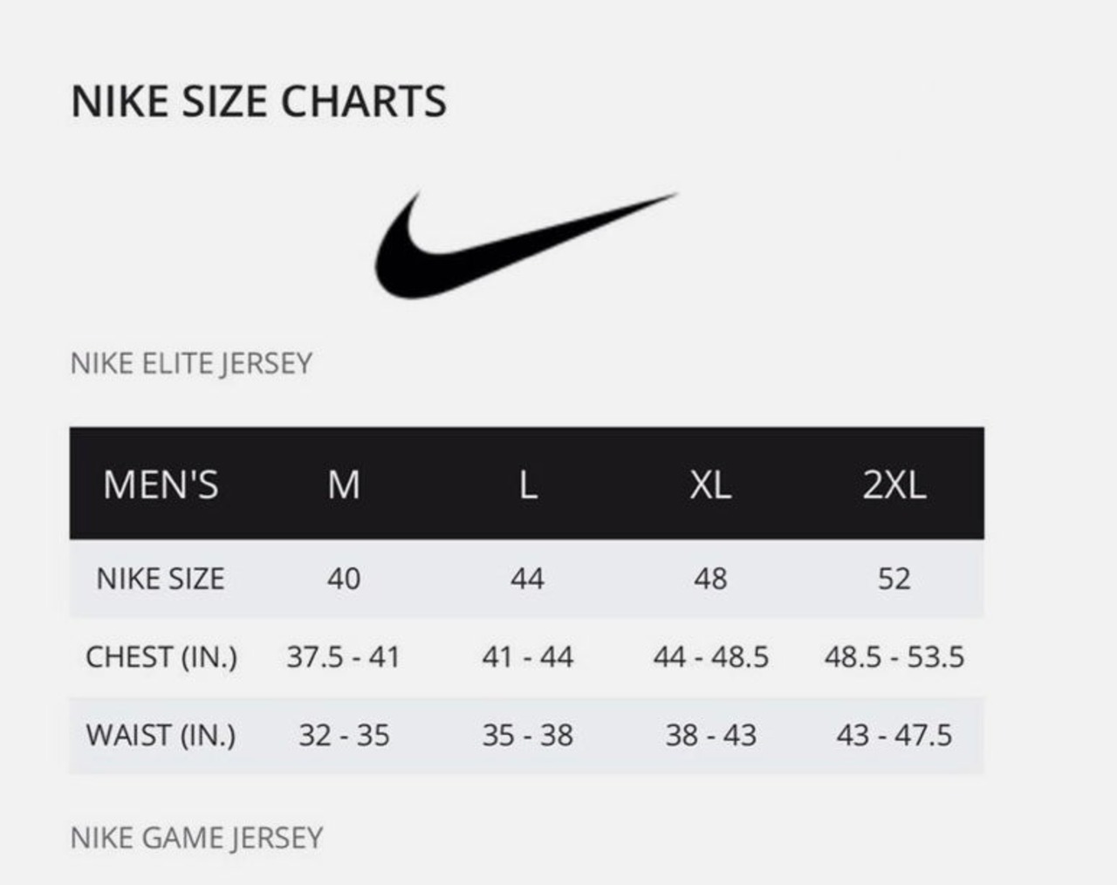
Task: Click chest measurement 37.5 - 41
Action: pyautogui.click(x=343, y=656)
